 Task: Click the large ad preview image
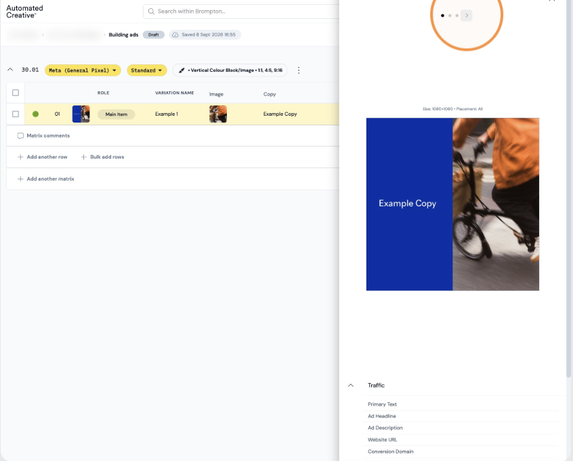coord(452,204)
